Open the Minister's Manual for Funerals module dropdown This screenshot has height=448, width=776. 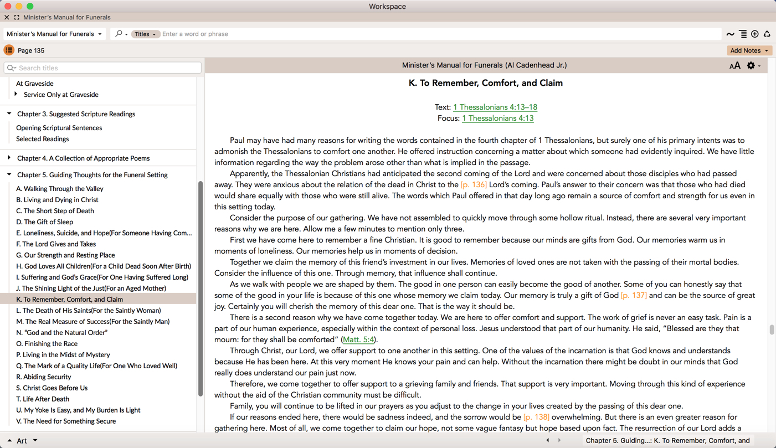point(54,34)
